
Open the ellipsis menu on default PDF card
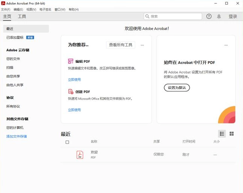(226, 45)
